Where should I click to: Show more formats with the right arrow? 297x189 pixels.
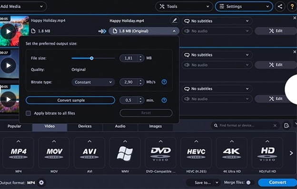[291, 153]
